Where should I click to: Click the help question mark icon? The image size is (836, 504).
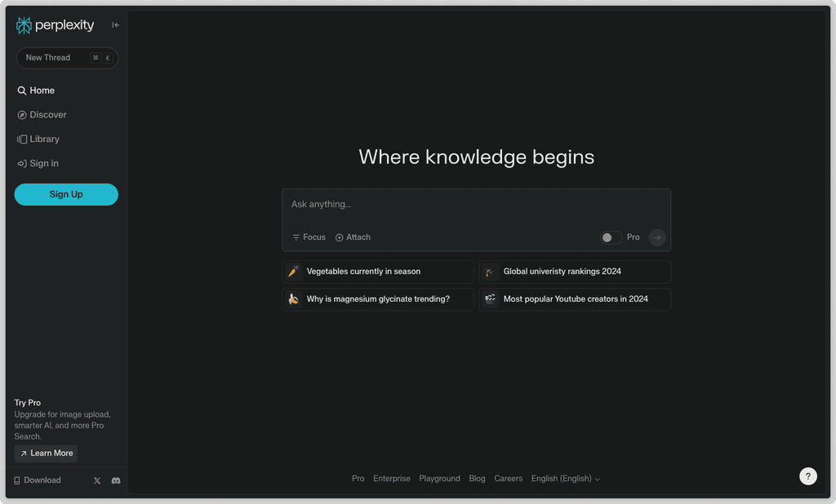point(807,475)
